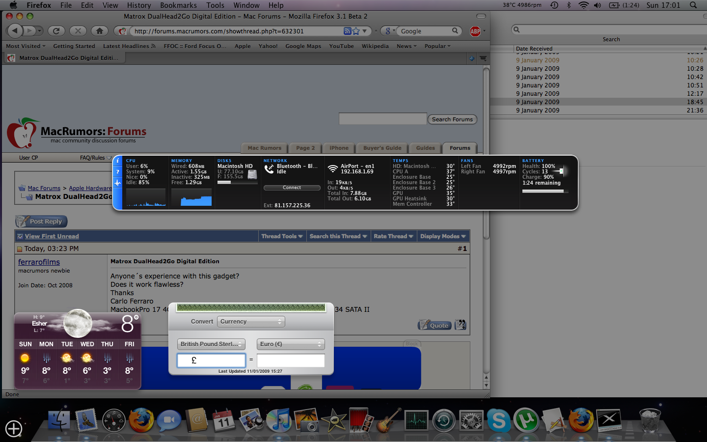Launch iMovie star icon in Dock
The height and width of the screenshot is (442, 707).
[x=334, y=420]
